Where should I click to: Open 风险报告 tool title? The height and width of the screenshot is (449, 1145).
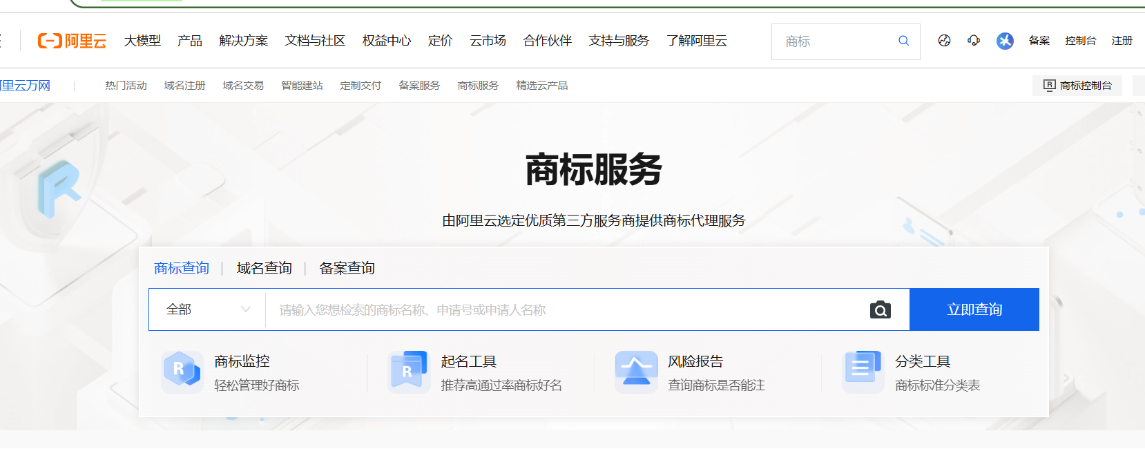pos(695,361)
